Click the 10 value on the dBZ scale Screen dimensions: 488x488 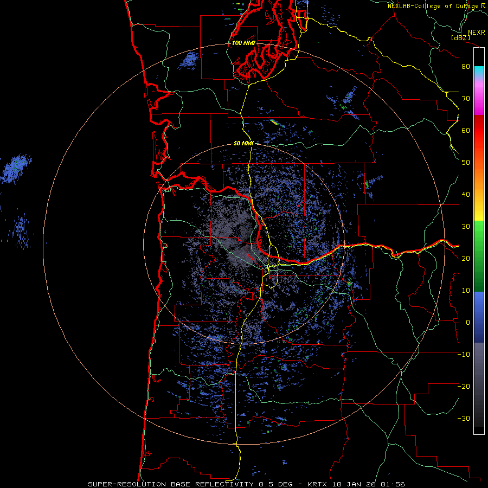pos(466,291)
